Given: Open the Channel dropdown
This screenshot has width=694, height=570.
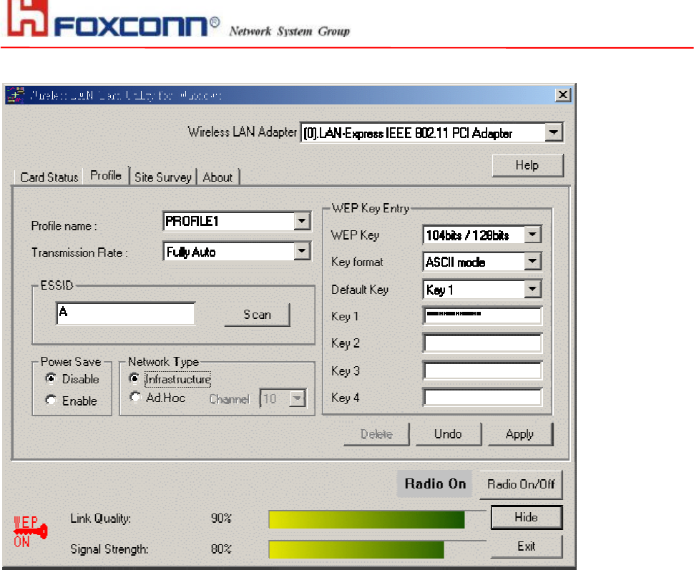Looking at the screenshot, I should tap(298, 398).
